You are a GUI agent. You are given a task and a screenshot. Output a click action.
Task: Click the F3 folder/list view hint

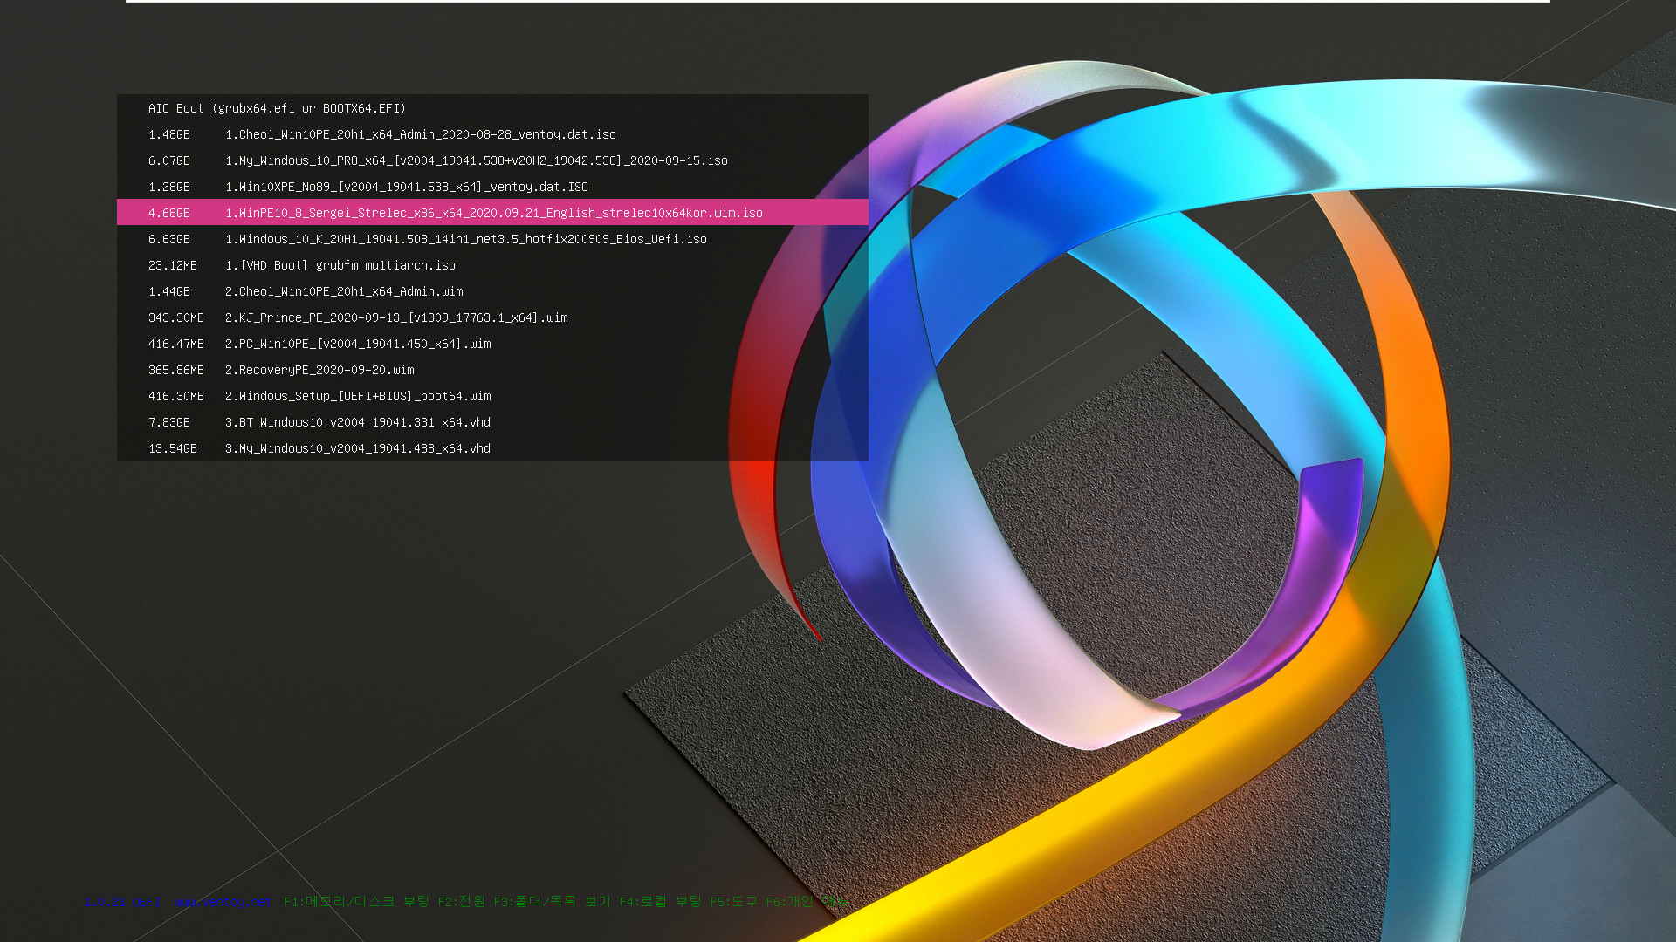[x=552, y=901]
